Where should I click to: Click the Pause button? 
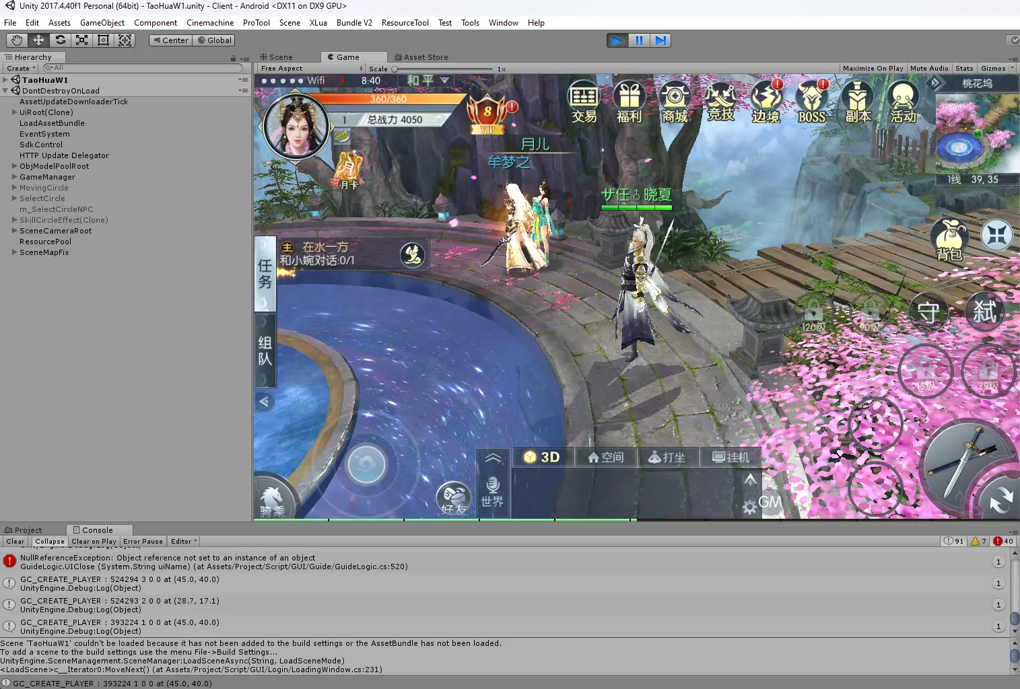tap(639, 40)
